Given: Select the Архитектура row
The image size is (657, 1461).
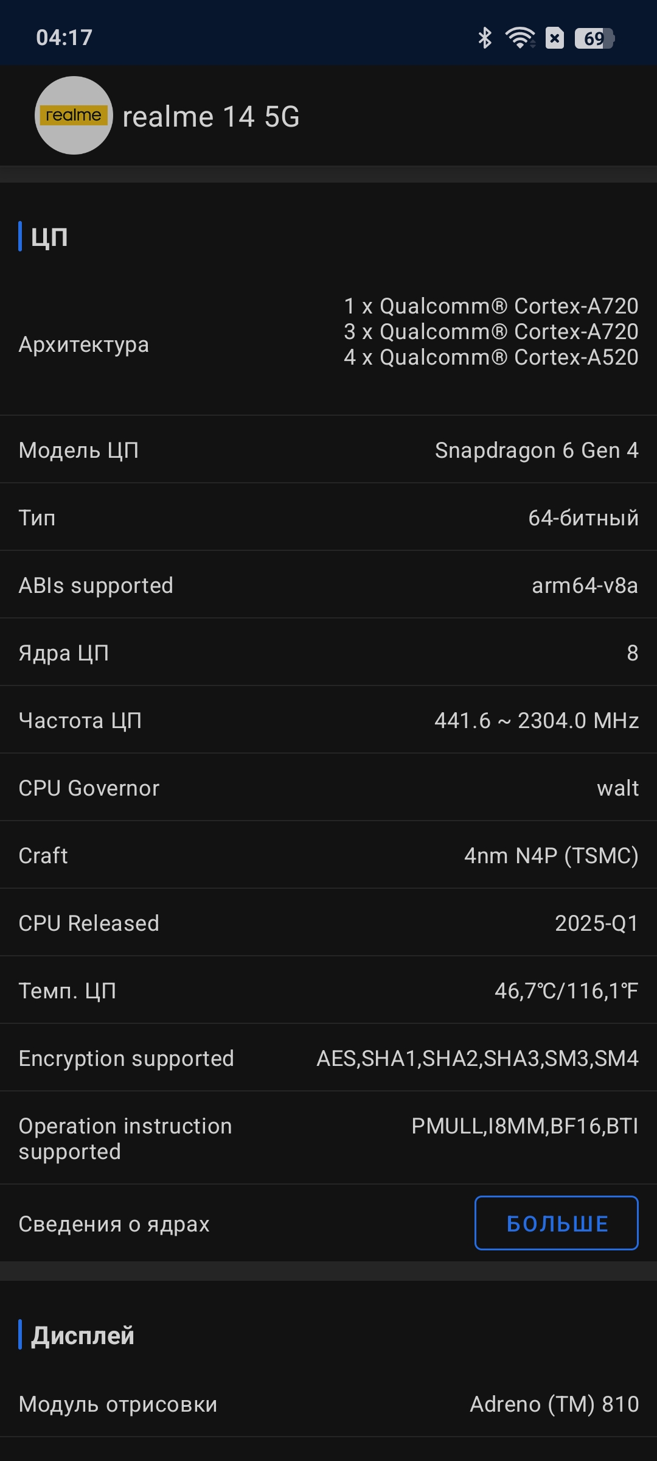Looking at the screenshot, I should (328, 345).
